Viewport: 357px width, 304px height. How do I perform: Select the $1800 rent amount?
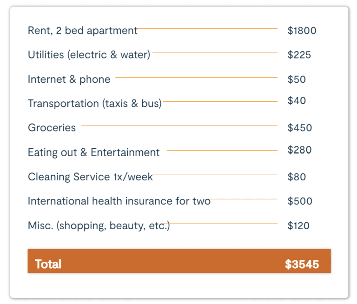(302, 31)
